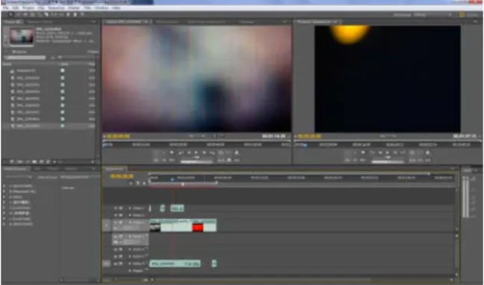484x285 pixels.
Task: Toggle Snap in the timeline header
Action: (131, 184)
